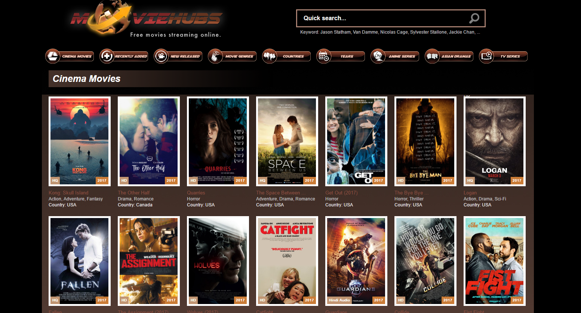The image size is (581, 313).
Task: Search the Van Damme keyword
Action: tap(365, 32)
